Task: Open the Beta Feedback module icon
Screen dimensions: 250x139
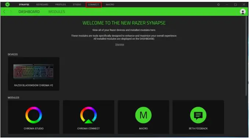Action: (x=198, y=115)
